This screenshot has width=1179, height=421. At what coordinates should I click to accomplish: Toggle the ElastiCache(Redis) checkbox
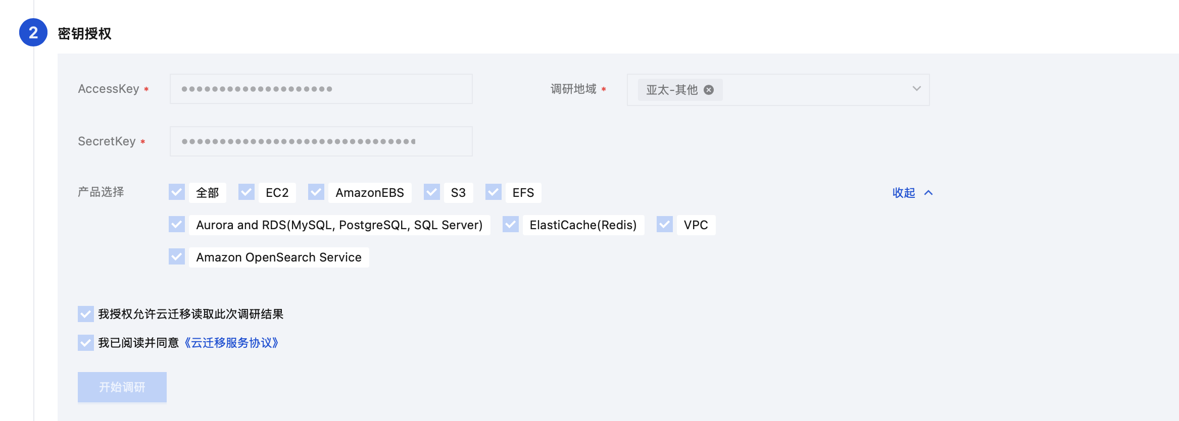(511, 225)
